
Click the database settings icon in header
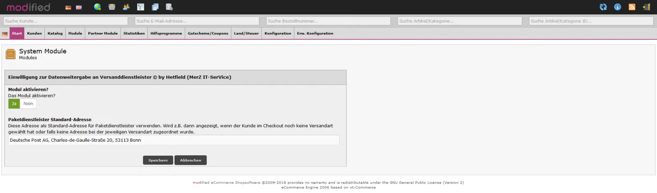click(169, 7)
